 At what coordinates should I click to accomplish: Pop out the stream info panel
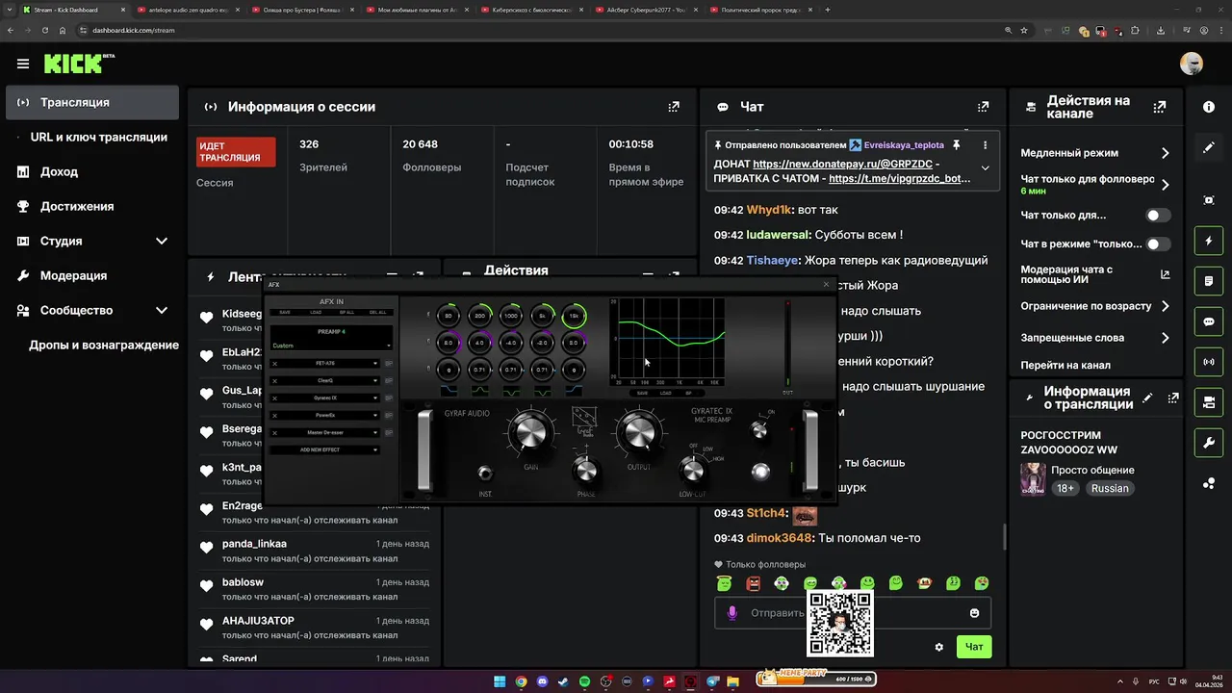pyautogui.click(x=1173, y=398)
